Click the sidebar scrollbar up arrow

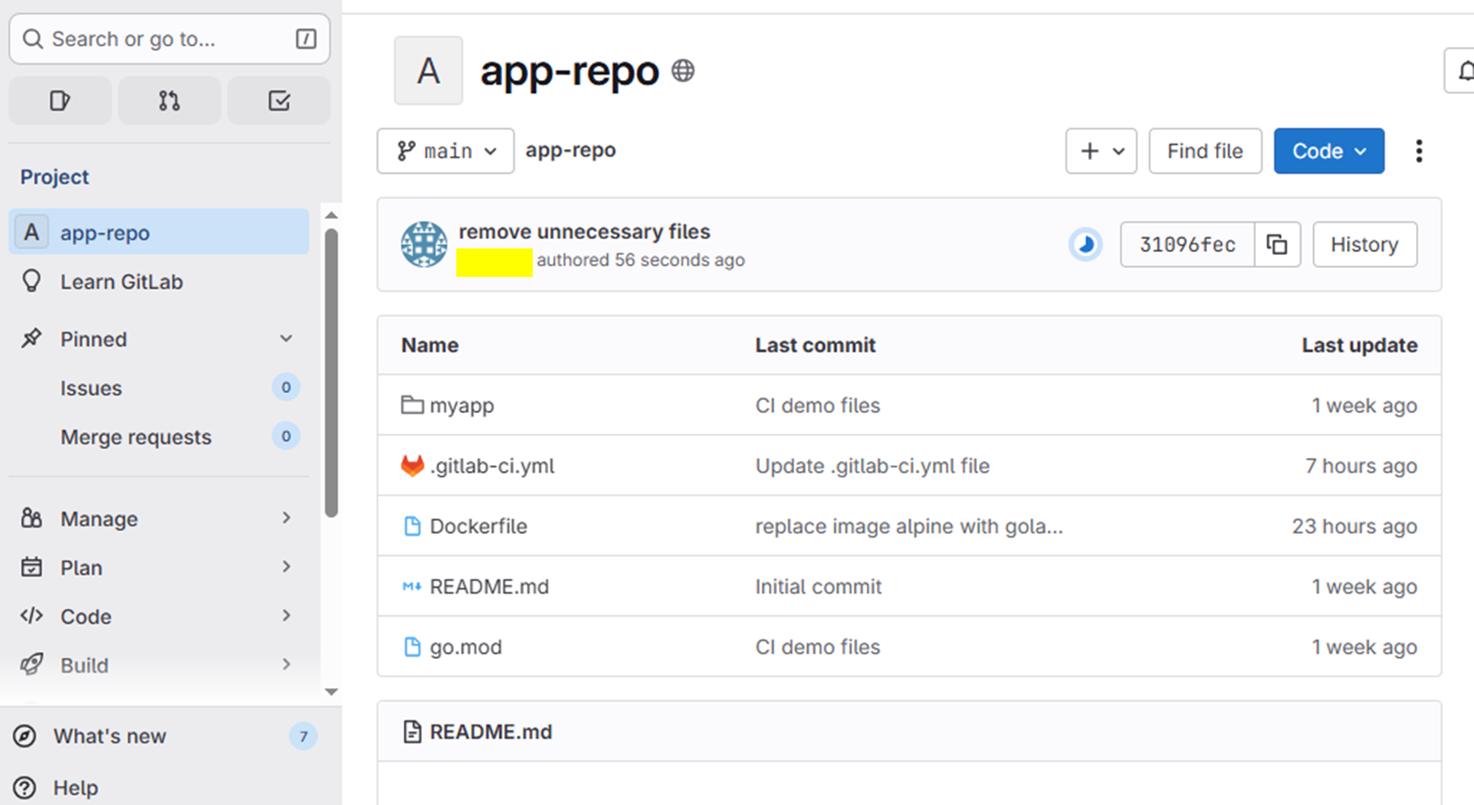[x=331, y=214]
